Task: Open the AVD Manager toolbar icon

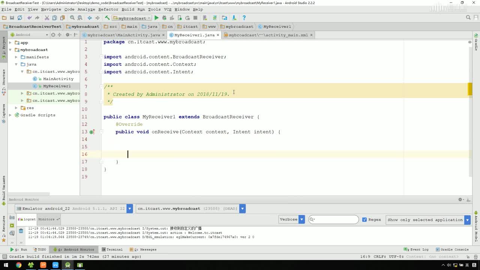Action: 205,18
